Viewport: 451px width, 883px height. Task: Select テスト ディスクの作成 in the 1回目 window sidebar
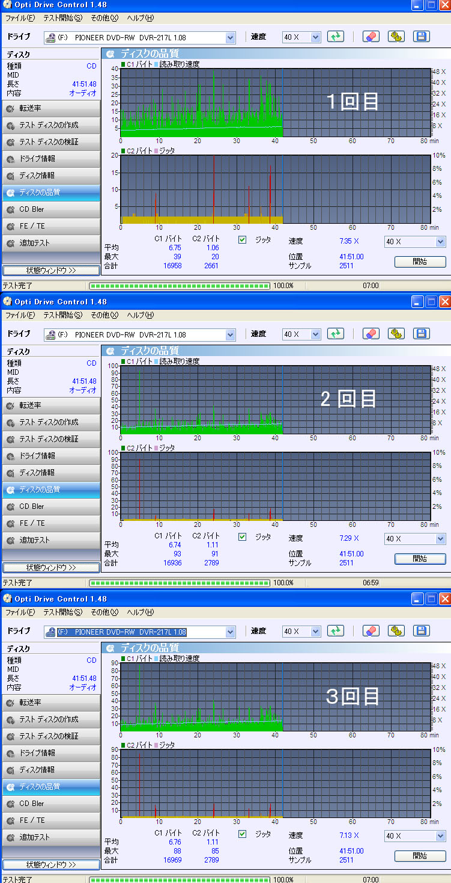coord(51,125)
